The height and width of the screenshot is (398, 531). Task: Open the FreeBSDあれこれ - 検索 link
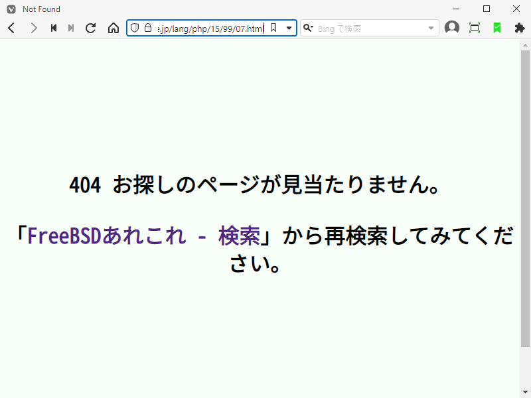pos(143,236)
